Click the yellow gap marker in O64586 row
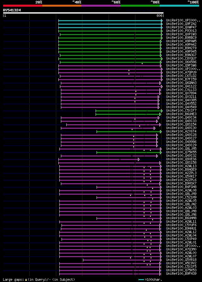Image resolution: width=202 pixels, height=282 pixels. [142, 63]
